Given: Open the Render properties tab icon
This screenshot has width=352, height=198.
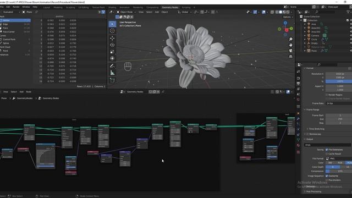Looking at the screenshot, I should point(298,78).
